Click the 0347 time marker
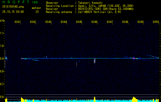 pos(110,22)
